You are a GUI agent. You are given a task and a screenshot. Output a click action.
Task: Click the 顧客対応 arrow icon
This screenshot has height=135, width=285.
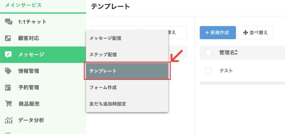(x=8, y=38)
